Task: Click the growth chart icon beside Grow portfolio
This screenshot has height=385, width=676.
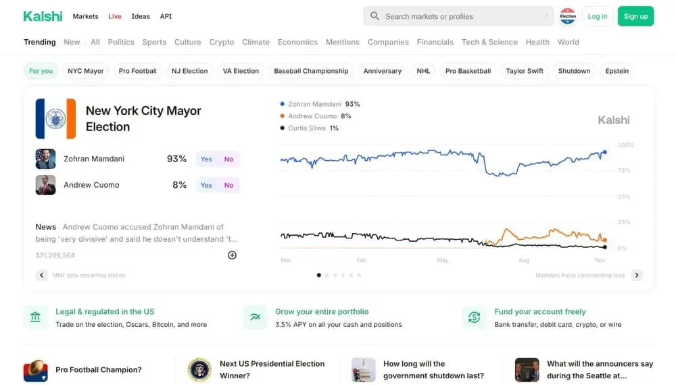Action: [256, 317]
